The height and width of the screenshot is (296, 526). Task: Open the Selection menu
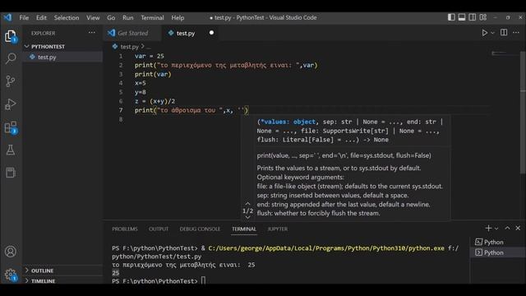[67, 17]
